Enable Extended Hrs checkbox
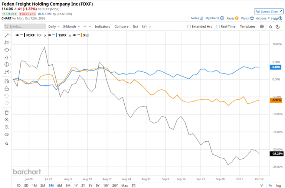The height and width of the screenshot is (188, 285). pos(189,27)
